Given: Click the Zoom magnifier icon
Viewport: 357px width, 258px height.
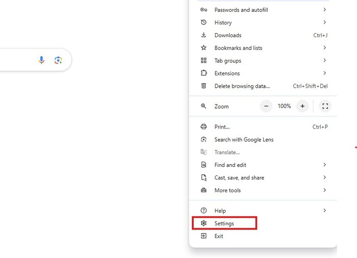Looking at the screenshot, I should 203,106.
